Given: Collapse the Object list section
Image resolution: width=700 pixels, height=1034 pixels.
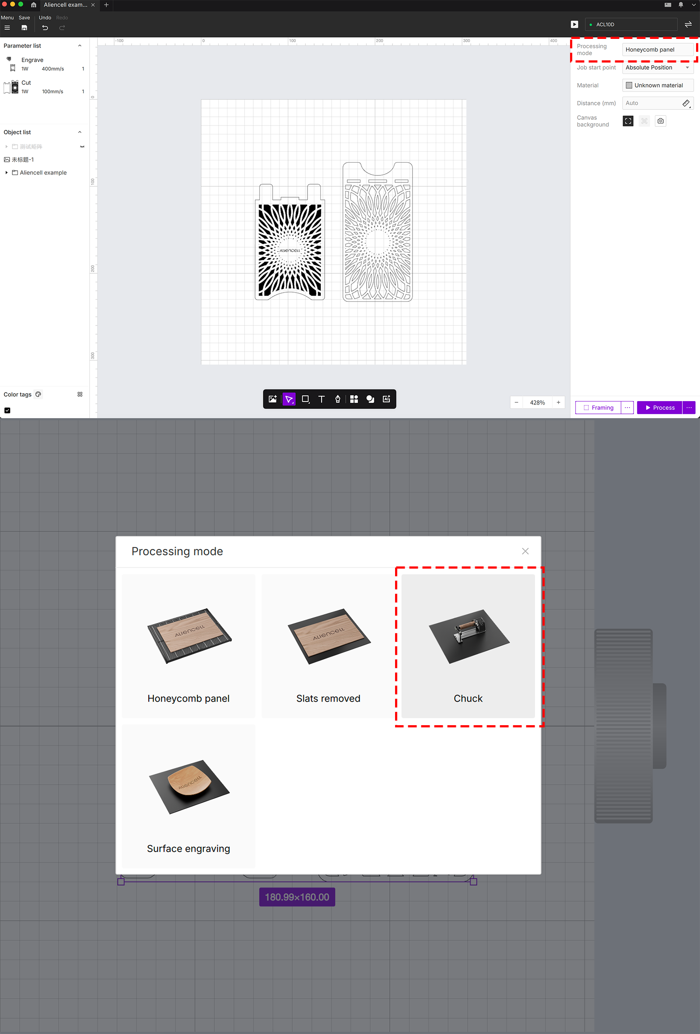Looking at the screenshot, I should click(x=80, y=132).
